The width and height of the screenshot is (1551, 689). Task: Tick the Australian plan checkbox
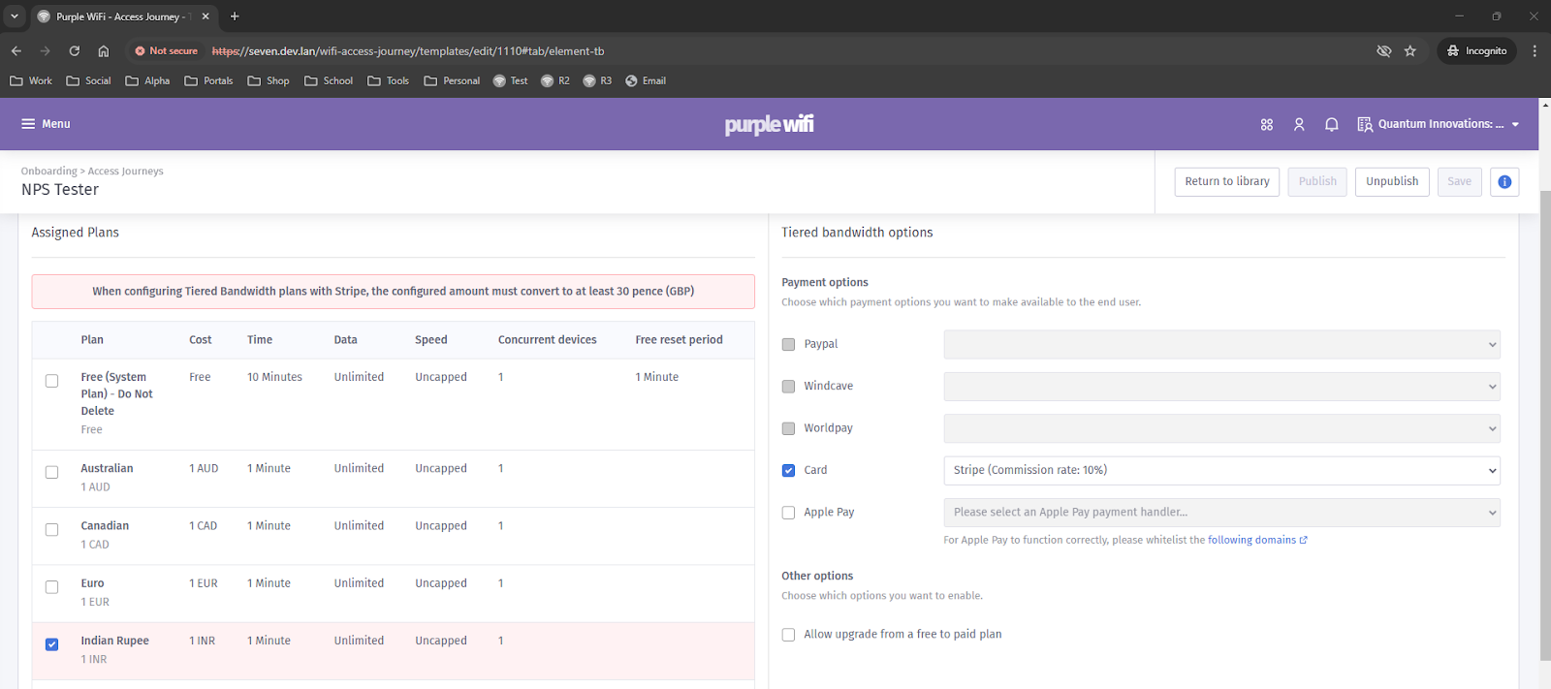pos(51,472)
